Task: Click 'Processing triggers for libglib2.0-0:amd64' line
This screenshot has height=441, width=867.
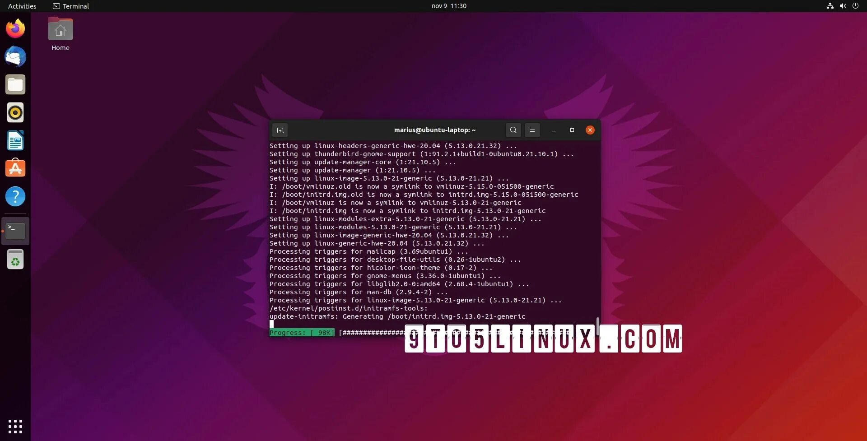Action: (x=400, y=284)
